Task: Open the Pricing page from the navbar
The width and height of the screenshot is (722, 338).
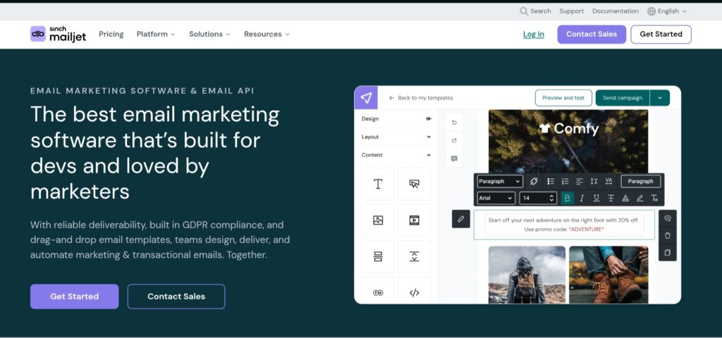Action: pos(111,34)
